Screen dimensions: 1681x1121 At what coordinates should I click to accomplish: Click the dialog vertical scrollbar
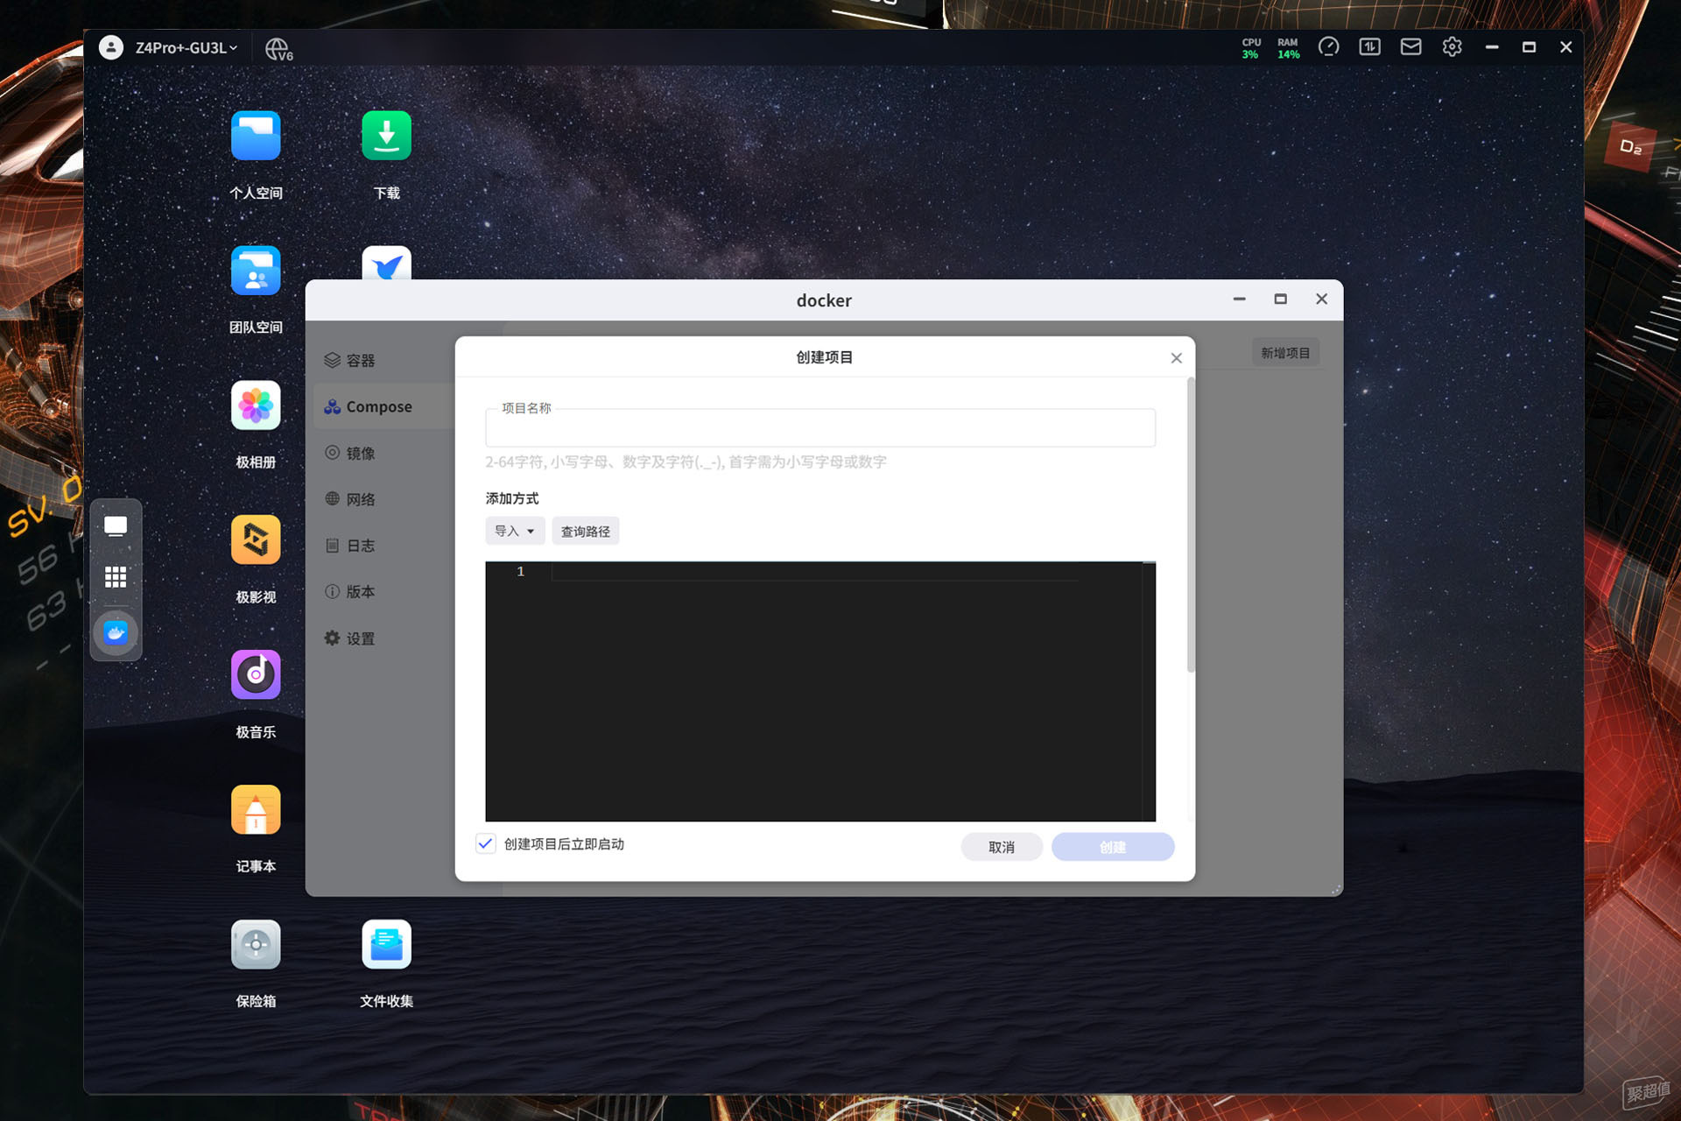tap(1191, 525)
